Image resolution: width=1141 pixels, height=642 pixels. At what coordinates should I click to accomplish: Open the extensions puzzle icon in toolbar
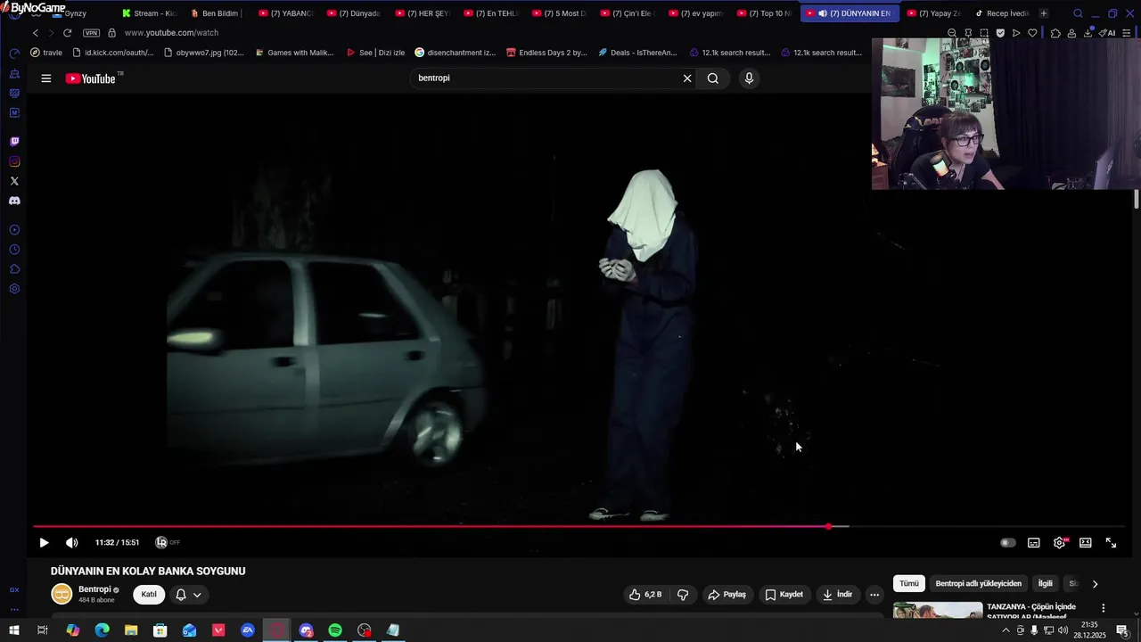click(x=1055, y=33)
